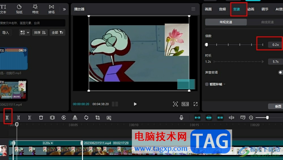Select the 306231511.mp4 video thumbnail

pyautogui.click(x=14, y=90)
